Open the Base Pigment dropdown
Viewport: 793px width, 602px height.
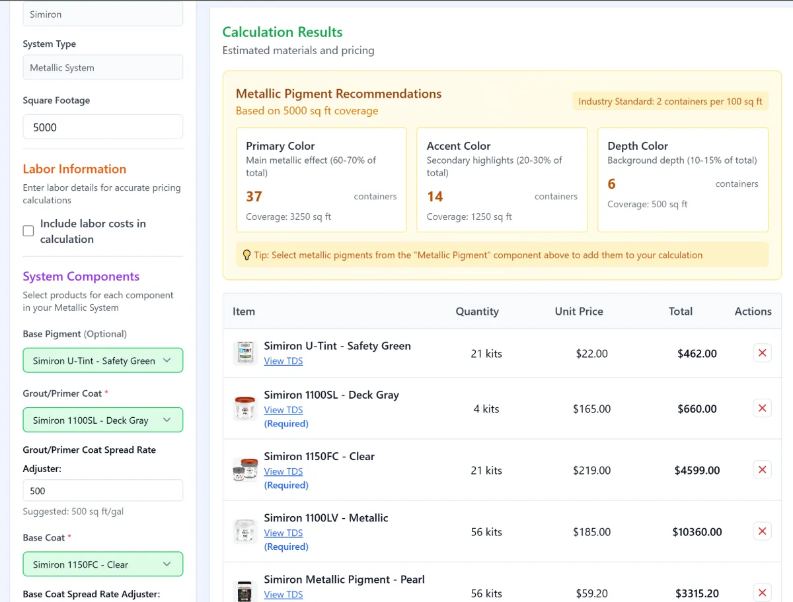(x=103, y=360)
